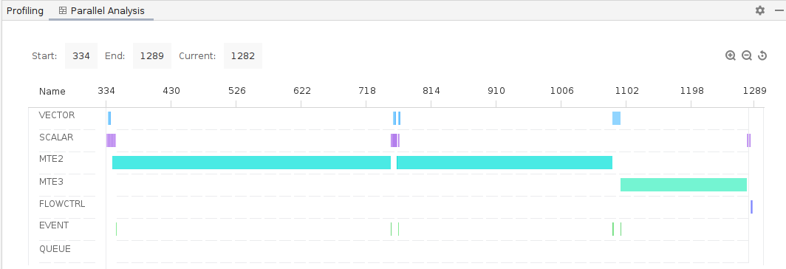
Task: Click the Name column header
Action: click(x=52, y=92)
